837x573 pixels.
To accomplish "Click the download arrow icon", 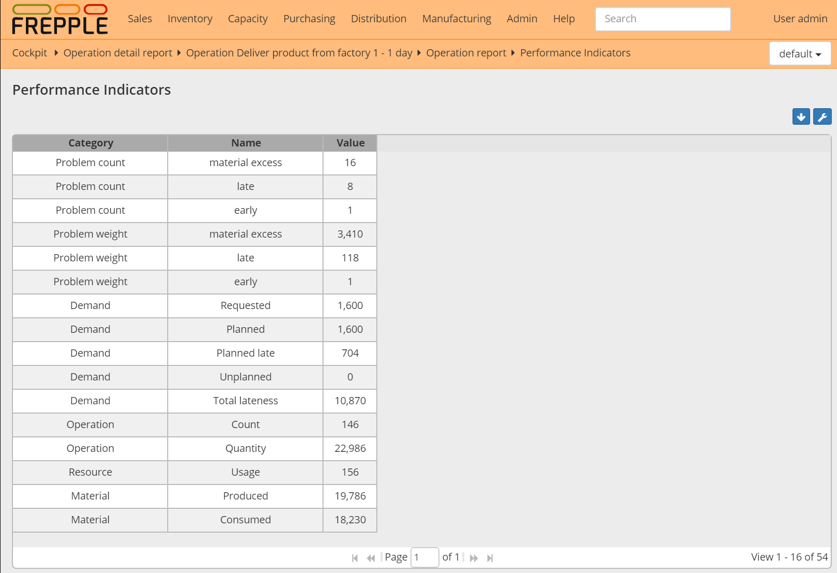I will click(x=801, y=116).
